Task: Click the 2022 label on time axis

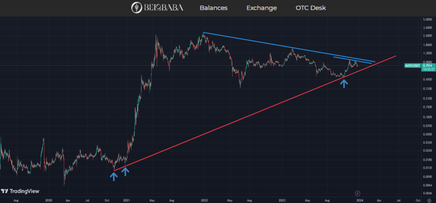Action: point(204,200)
